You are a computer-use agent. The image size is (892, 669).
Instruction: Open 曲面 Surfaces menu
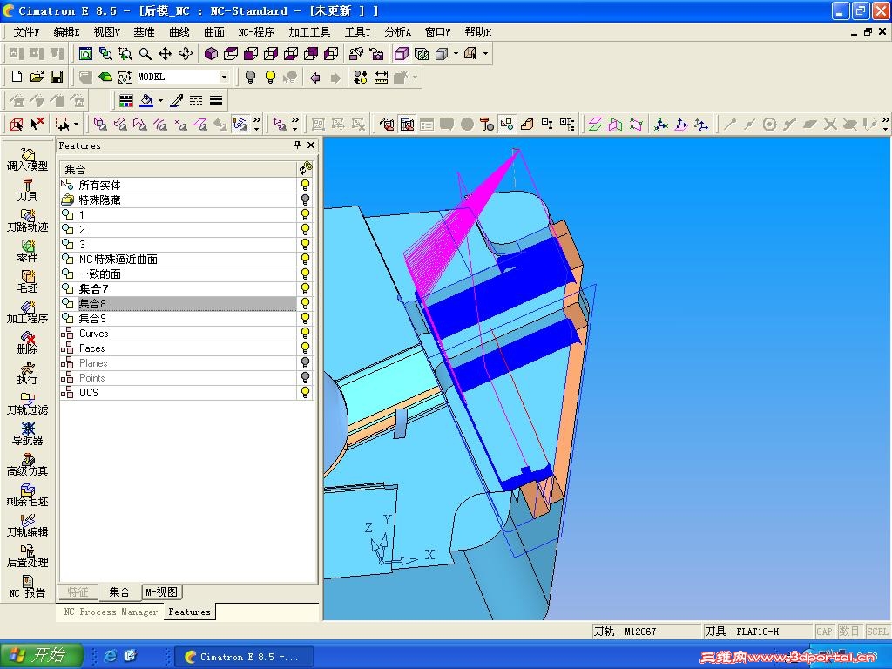214,32
